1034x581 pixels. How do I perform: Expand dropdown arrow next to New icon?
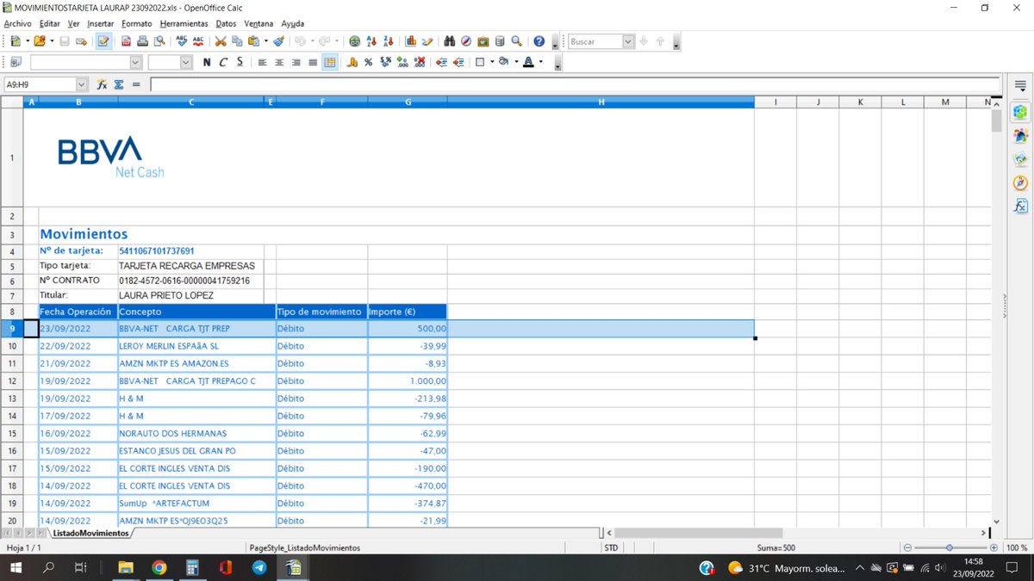click(x=26, y=41)
